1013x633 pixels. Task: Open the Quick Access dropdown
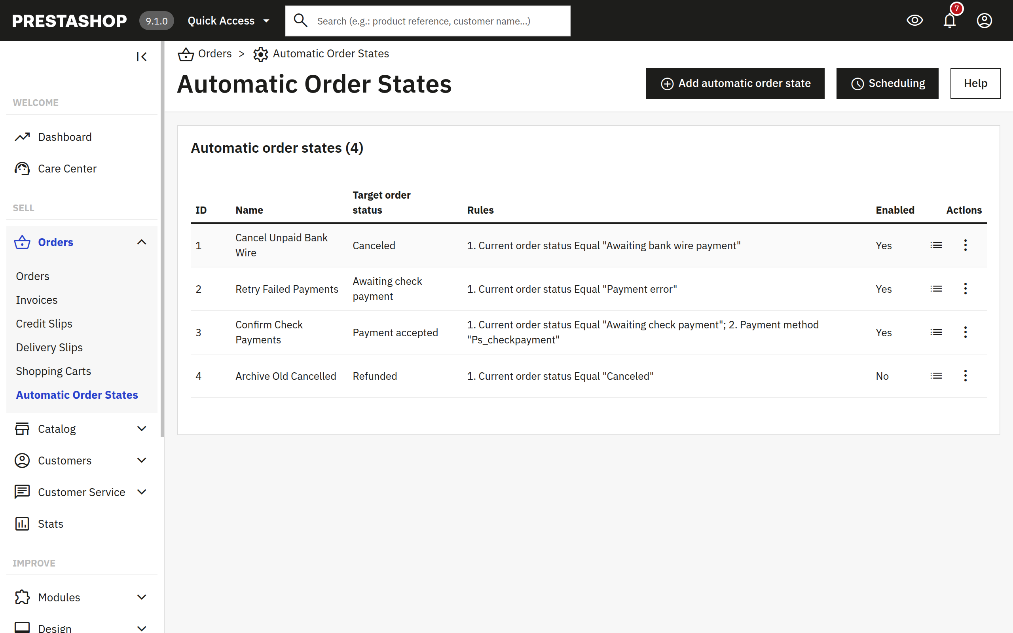(x=229, y=21)
